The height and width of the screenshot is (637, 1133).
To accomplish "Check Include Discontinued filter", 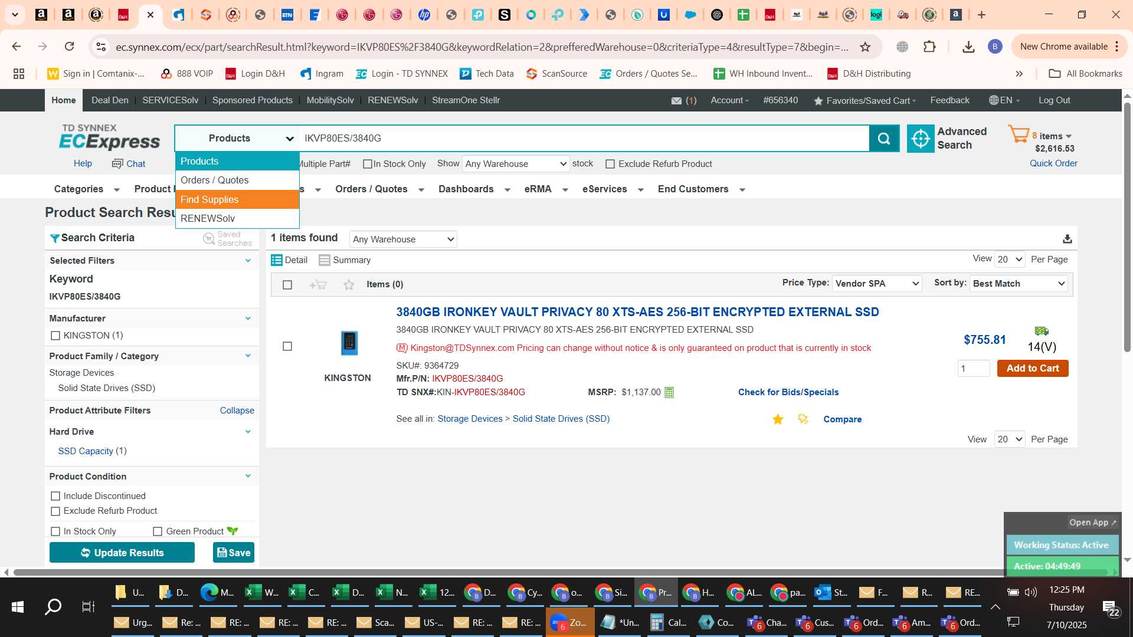I will [x=55, y=496].
